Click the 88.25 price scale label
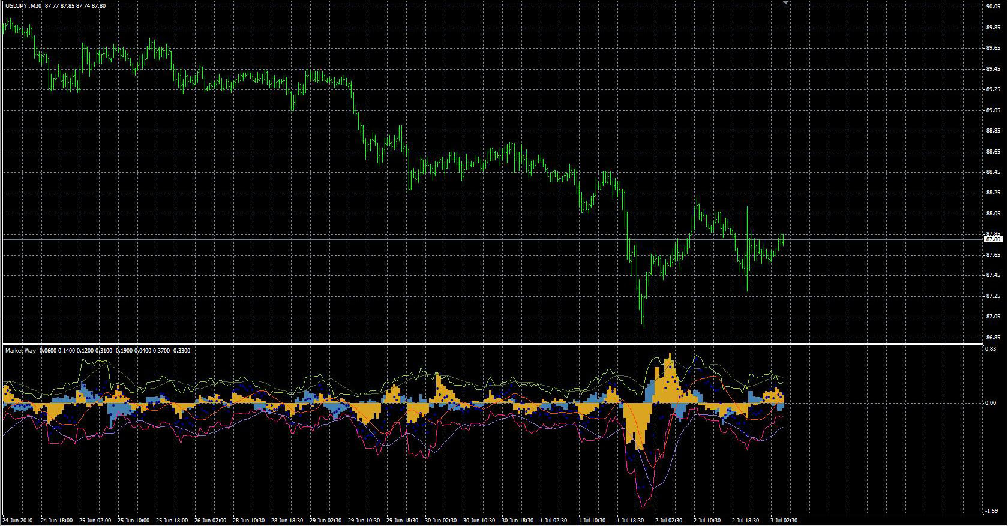This screenshot has height=526, width=1008. click(x=993, y=193)
